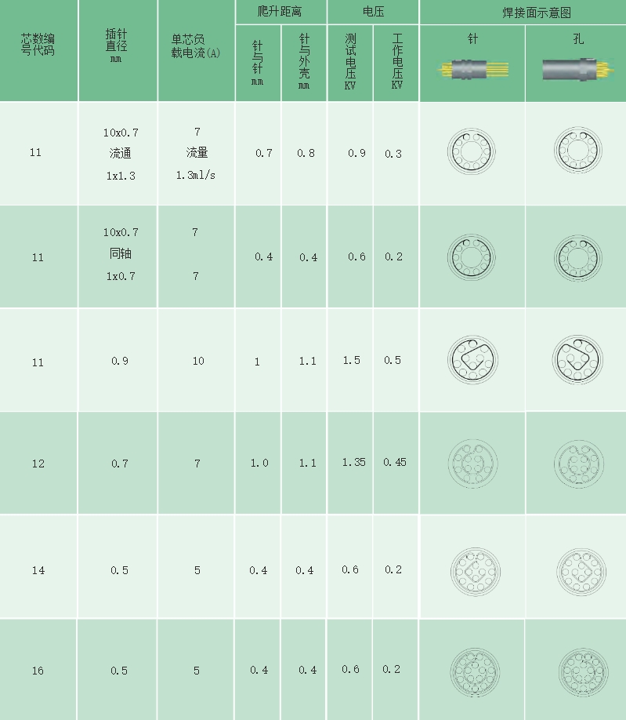Click the socket connector photo in the header
This screenshot has width=626, height=720.
577,70
